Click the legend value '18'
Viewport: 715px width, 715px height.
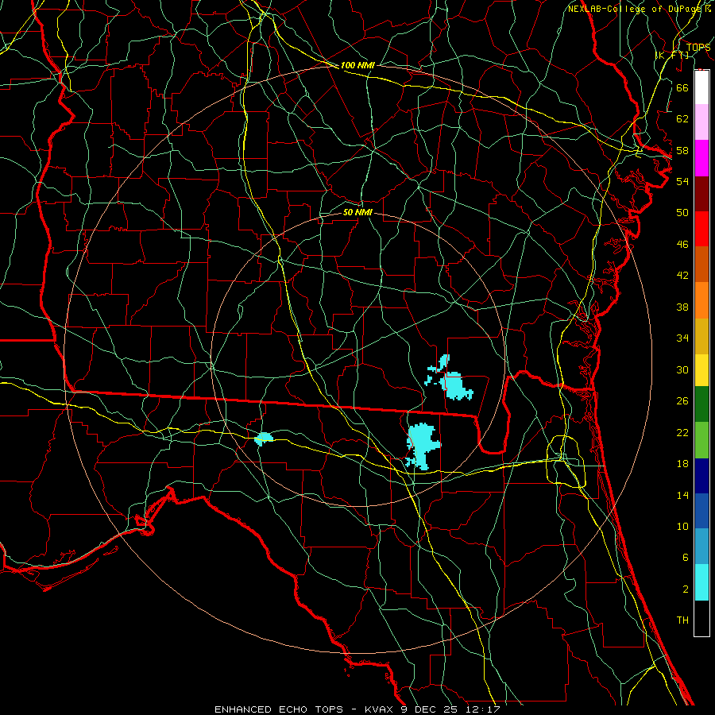[682, 464]
